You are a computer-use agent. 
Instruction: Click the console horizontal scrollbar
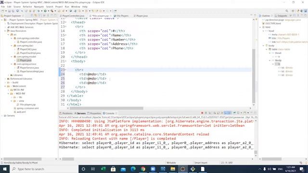pos(68,159)
